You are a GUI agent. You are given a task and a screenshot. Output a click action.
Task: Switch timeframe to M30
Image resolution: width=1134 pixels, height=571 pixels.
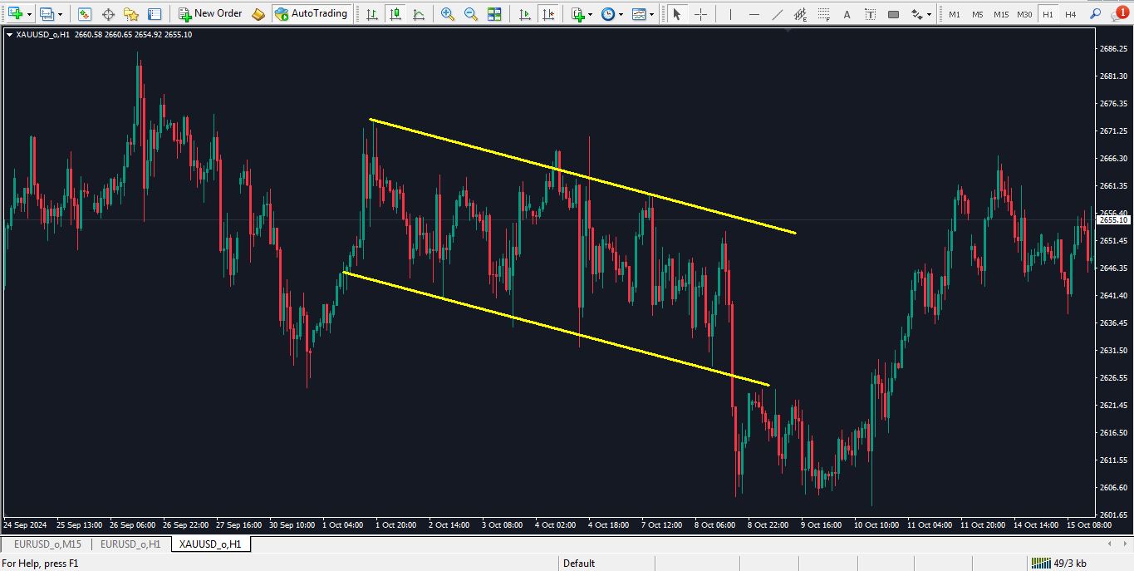pos(1024,14)
